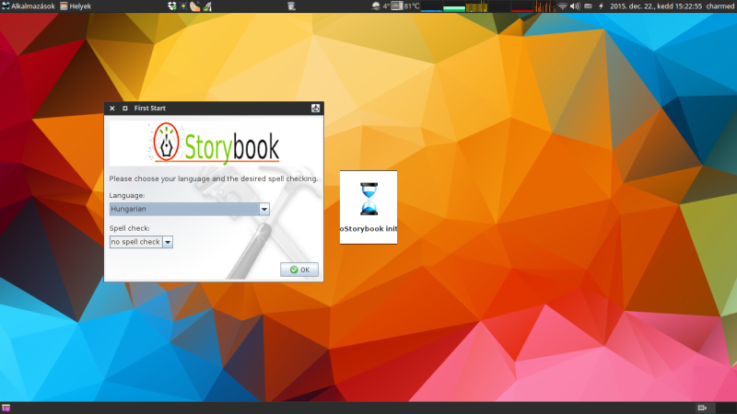Click the feather-shaped panel launcher icon

point(194,6)
